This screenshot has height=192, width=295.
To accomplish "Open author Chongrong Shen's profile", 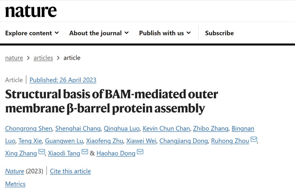I will (29, 129).
